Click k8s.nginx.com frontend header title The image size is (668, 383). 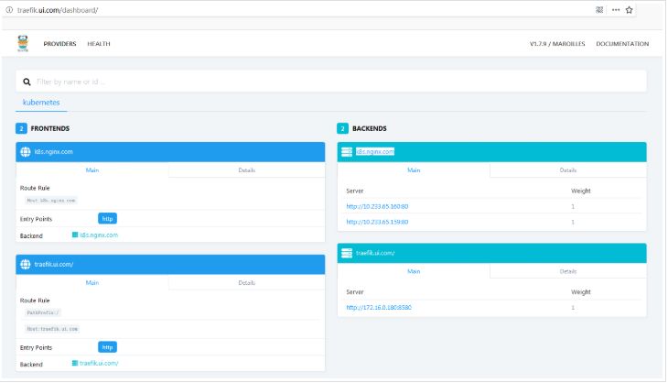[54, 152]
